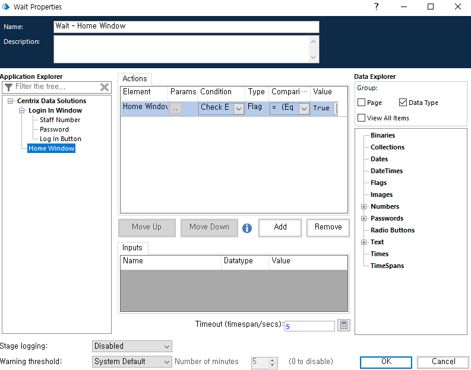This screenshot has height=370, width=471.
Task: Click the Cancel button
Action: coord(443,362)
